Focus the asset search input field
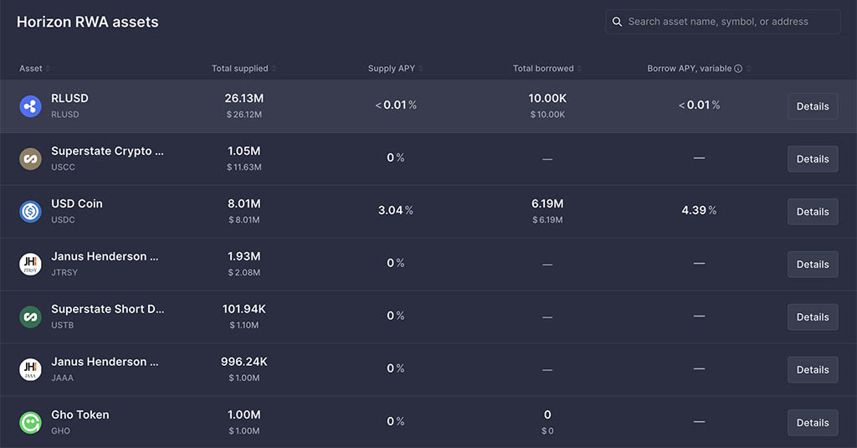This screenshot has height=448, width=857. [x=723, y=22]
